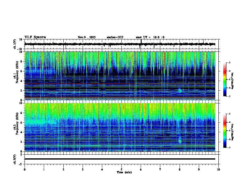The image size is (246, 190).
Task: Click the 'station=OUI' header label
Action: pos(115,37)
